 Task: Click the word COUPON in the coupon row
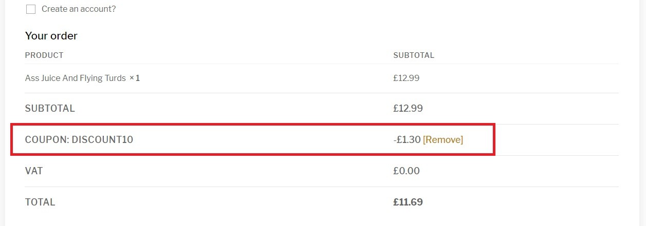coord(45,139)
